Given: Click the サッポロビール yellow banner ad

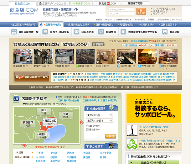Looking at the screenshot, I should tap(154, 108).
